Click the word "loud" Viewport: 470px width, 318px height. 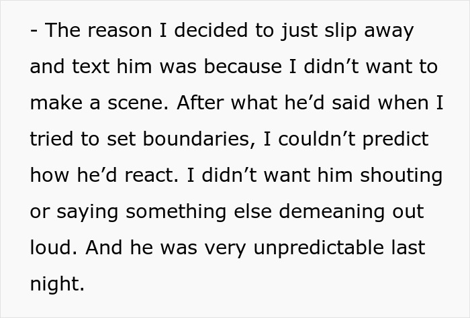pos(52,249)
